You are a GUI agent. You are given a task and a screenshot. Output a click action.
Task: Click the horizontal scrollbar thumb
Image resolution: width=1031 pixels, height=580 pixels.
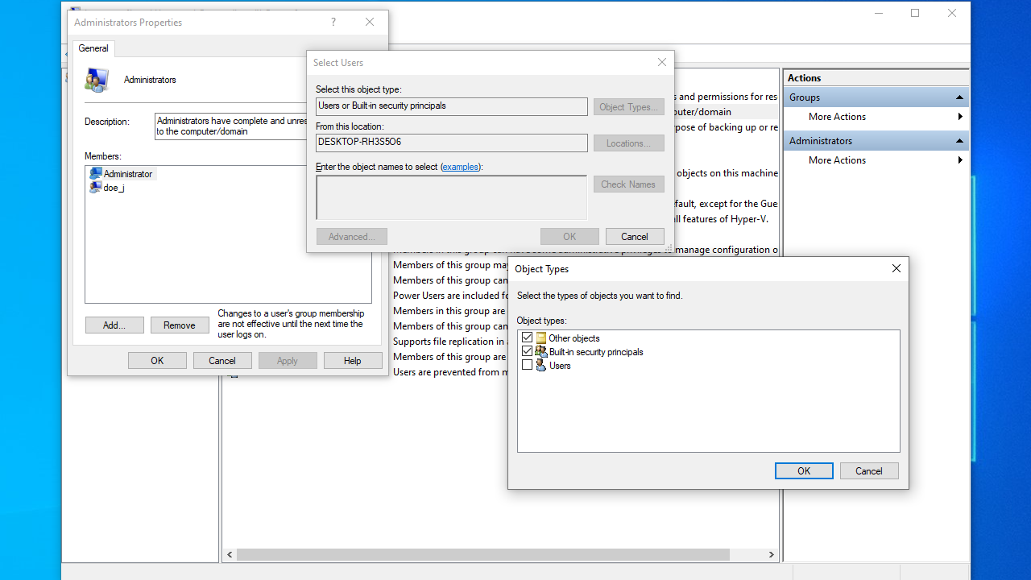click(483, 555)
